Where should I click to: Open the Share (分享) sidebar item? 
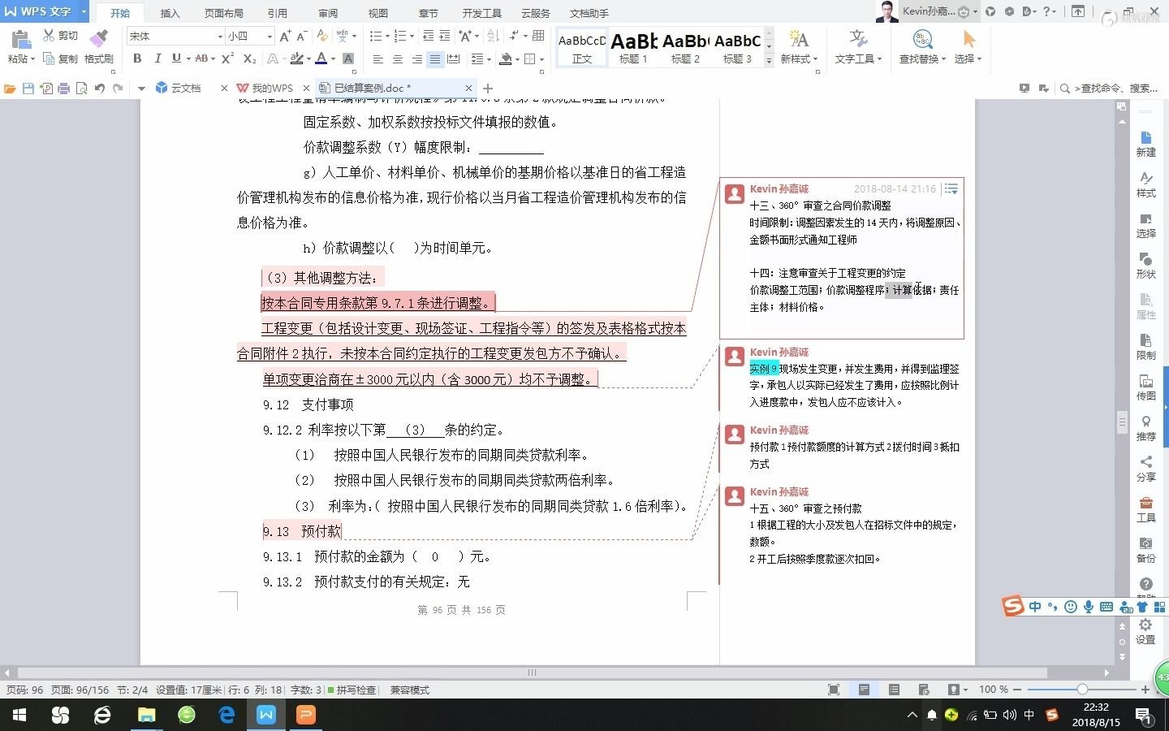coord(1145,469)
